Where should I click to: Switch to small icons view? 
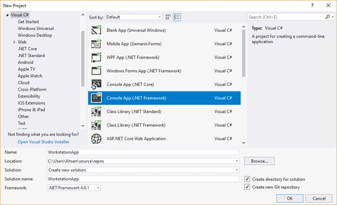[168, 17]
